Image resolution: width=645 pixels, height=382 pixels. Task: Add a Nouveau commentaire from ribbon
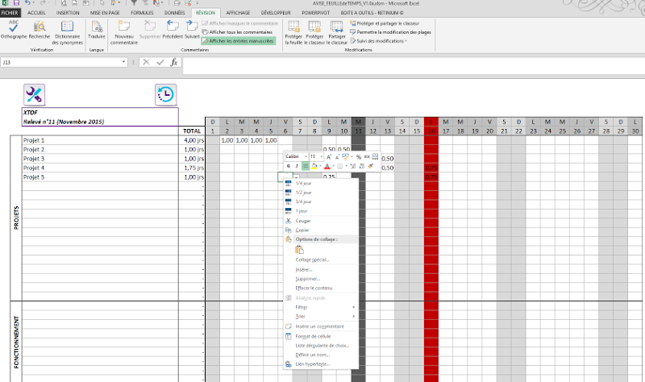click(125, 29)
